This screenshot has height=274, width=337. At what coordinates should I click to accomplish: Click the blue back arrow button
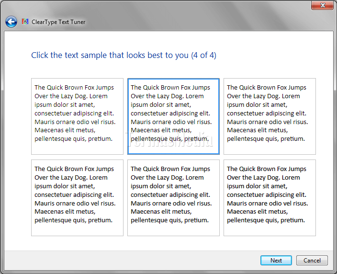[x=11, y=22]
